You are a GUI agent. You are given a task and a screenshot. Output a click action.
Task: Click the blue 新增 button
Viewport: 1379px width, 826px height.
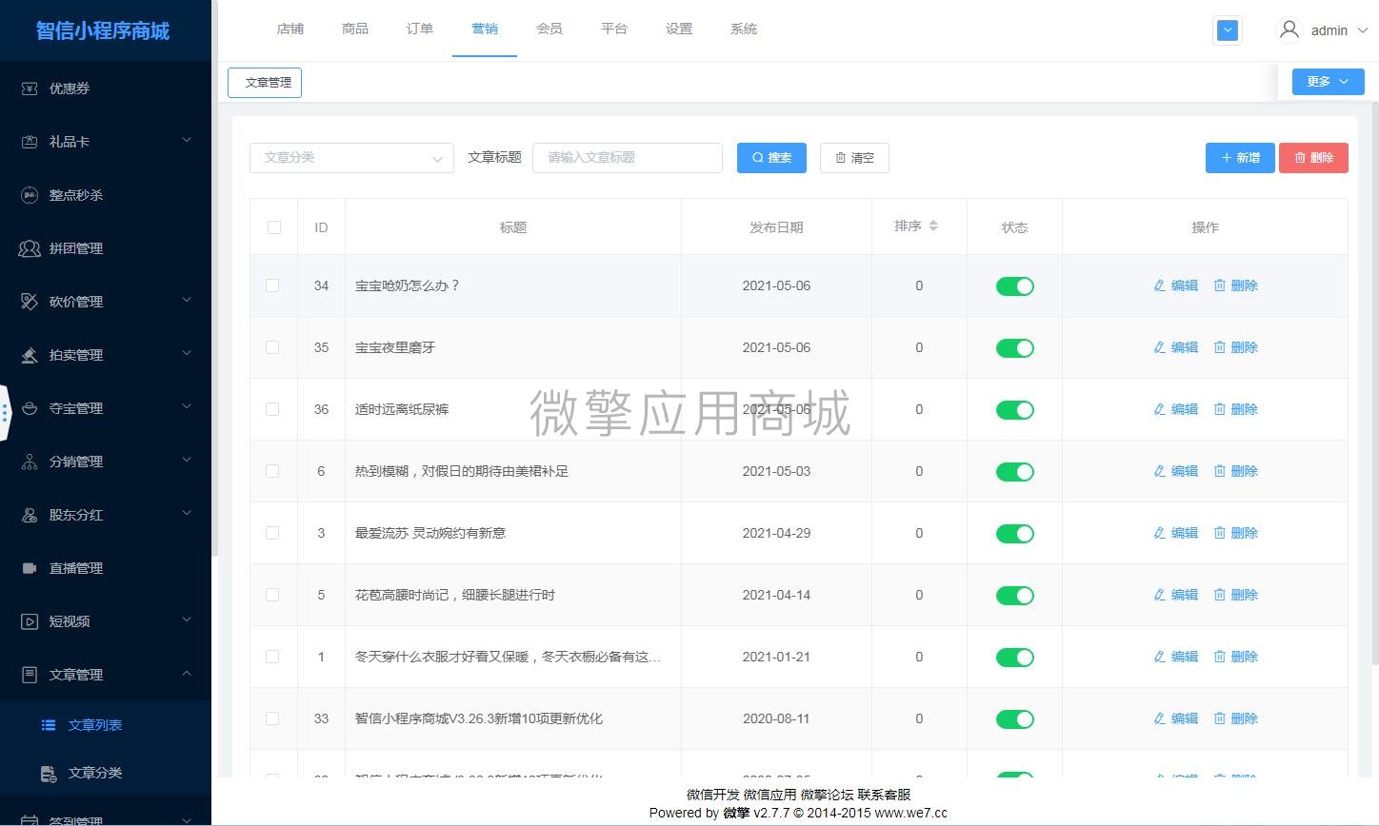(x=1240, y=158)
